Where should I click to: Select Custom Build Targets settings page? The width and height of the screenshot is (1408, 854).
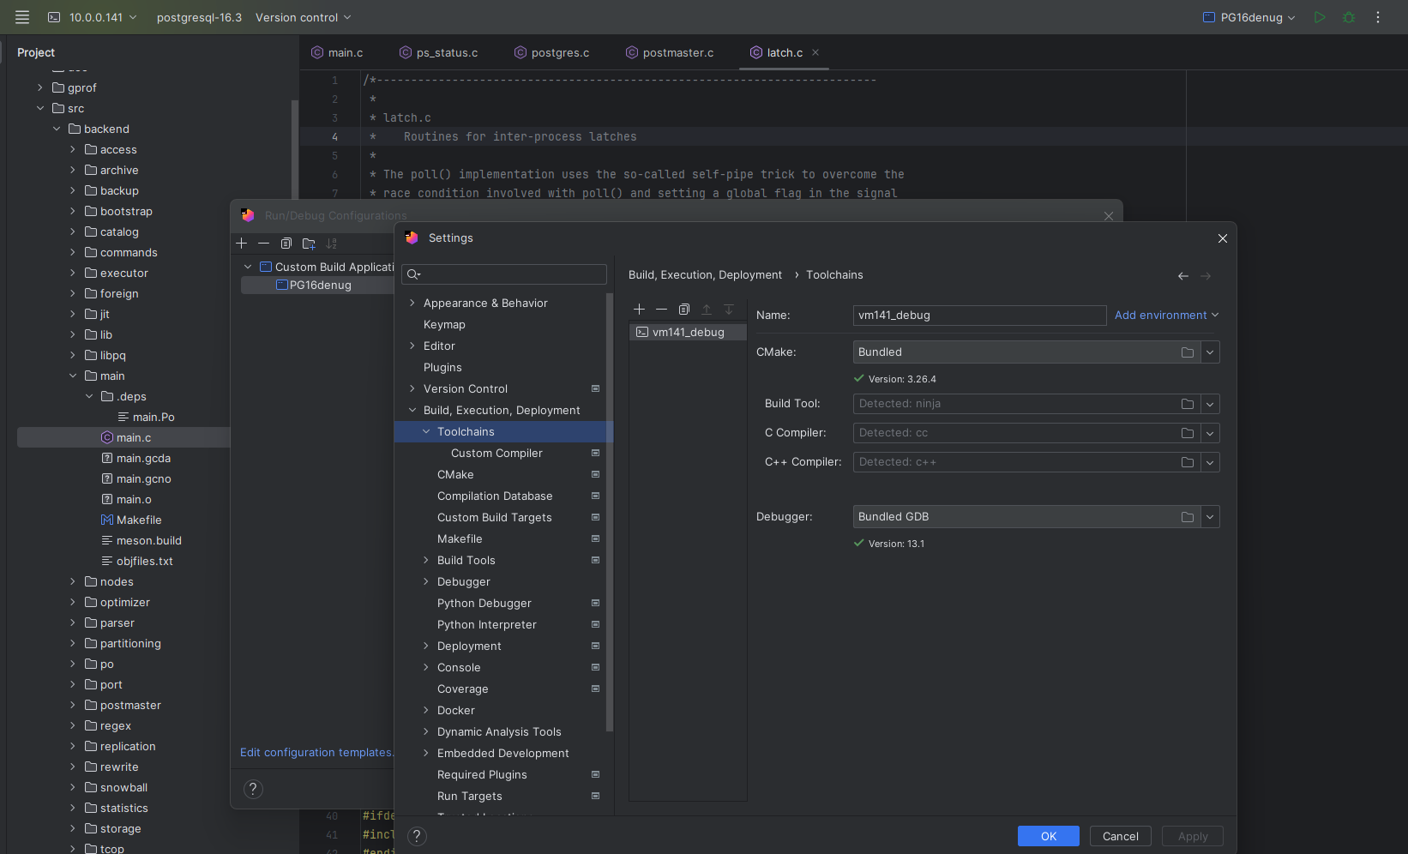point(495,517)
